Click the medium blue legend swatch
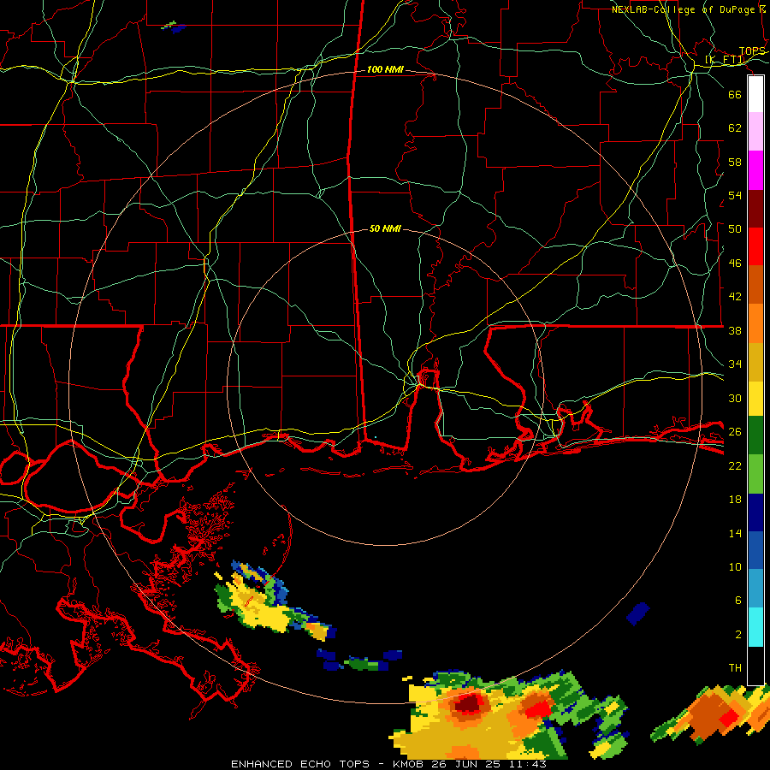Viewport: 770px width, 770px height. click(755, 550)
